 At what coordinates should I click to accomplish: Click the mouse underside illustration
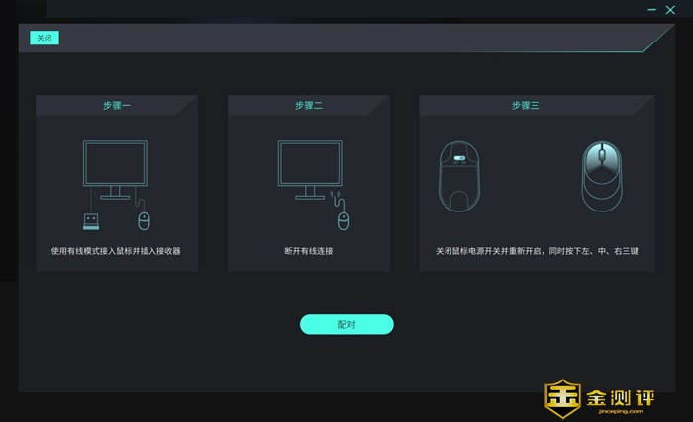tap(459, 177)
